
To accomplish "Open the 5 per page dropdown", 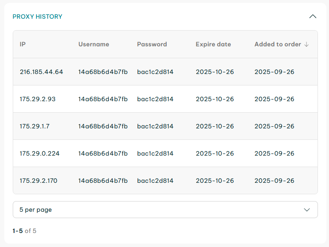I will coord(165,210).
